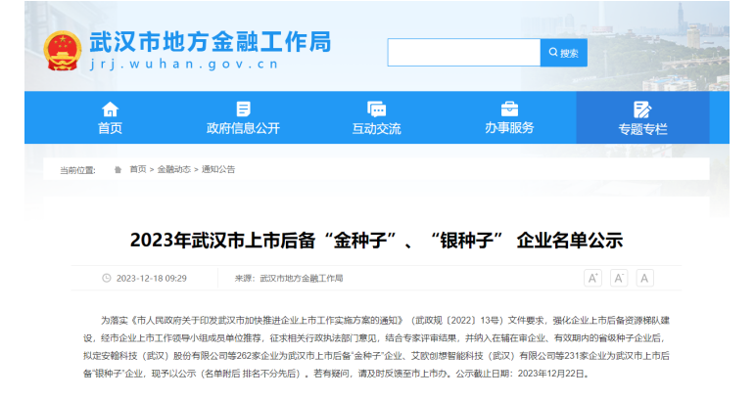The image size is (755, 399).
Task: Focus the site search input field
Action: coord(463,53)
